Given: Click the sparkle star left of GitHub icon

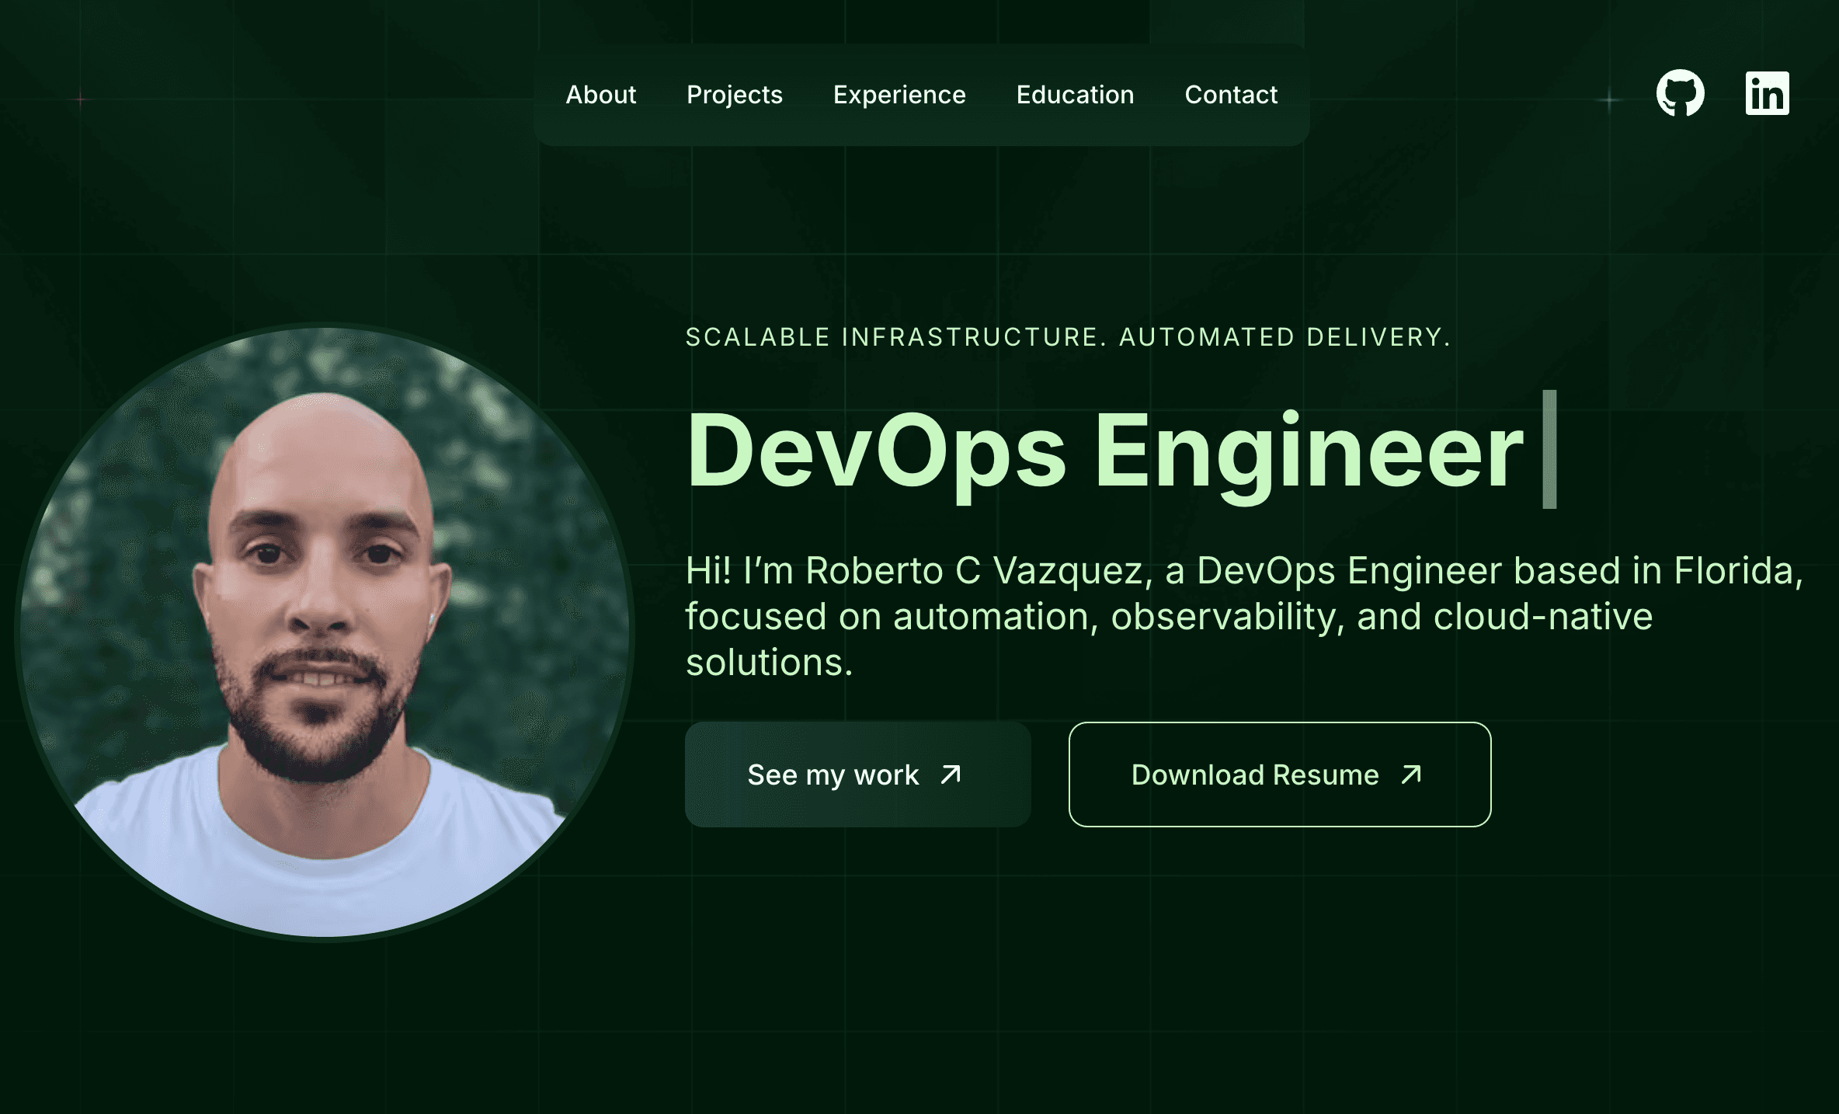Looking at the screenshot, I should click(x=1609, y=100).
